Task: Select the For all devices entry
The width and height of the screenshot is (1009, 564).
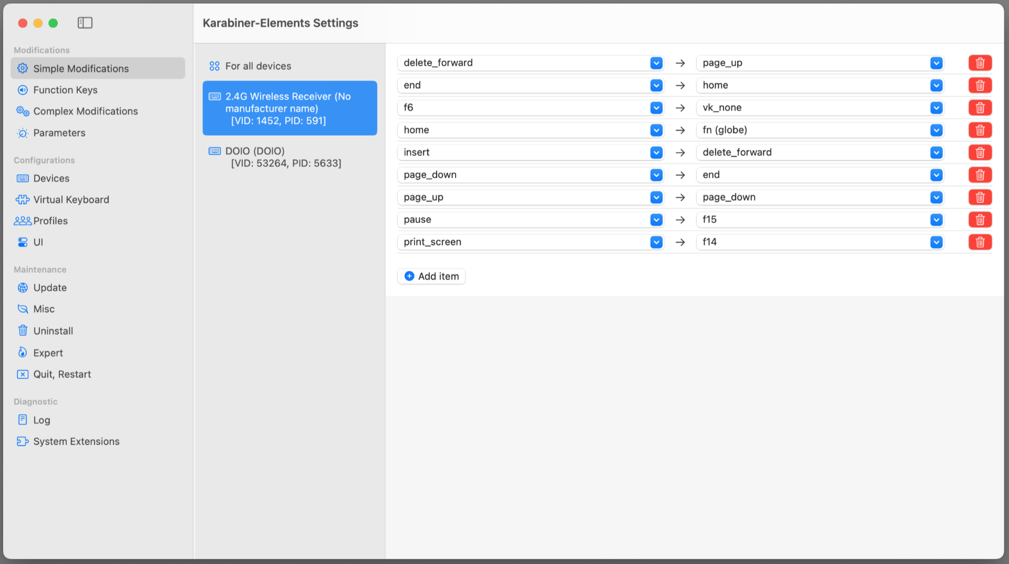Action: pos(259,66)
